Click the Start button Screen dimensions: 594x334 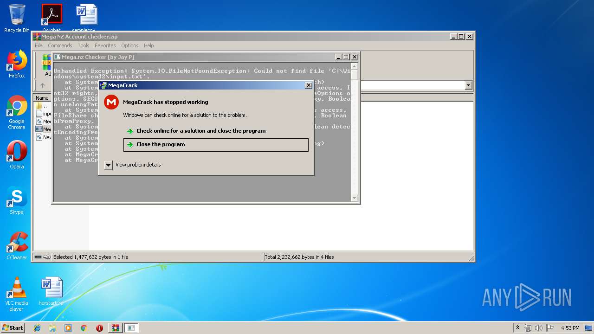[13, 328]
